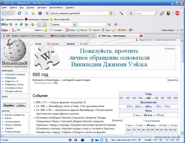Open Отзывы speech bubble icon
Image resolution: width=185 pixels, height=143 pixels.
click(x=51, y=30)
